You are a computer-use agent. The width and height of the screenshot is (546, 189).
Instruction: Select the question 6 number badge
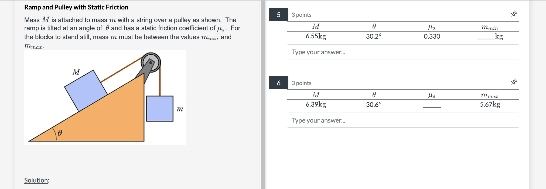pos(278,83)
